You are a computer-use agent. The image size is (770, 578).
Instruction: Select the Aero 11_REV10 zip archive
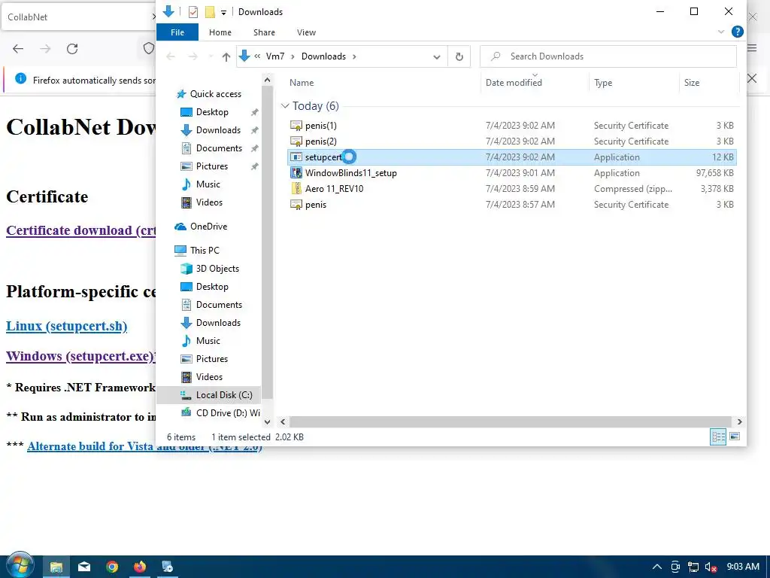pos(511,189)
